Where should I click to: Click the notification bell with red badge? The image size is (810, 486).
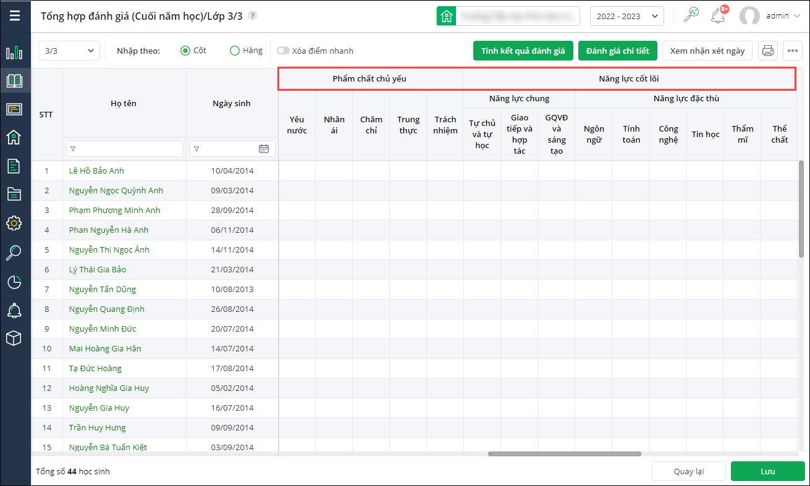(718, 16)
